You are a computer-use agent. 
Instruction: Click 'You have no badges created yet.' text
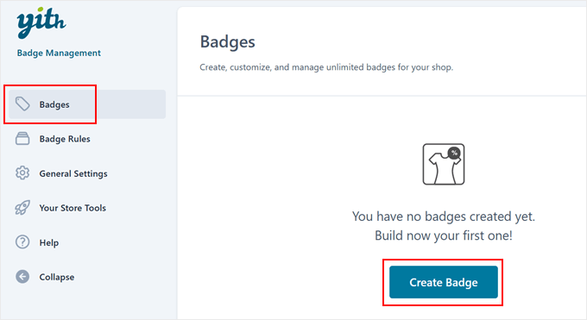[x=444, y=216]
